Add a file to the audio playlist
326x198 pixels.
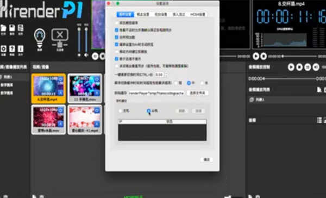click(319, 90)
